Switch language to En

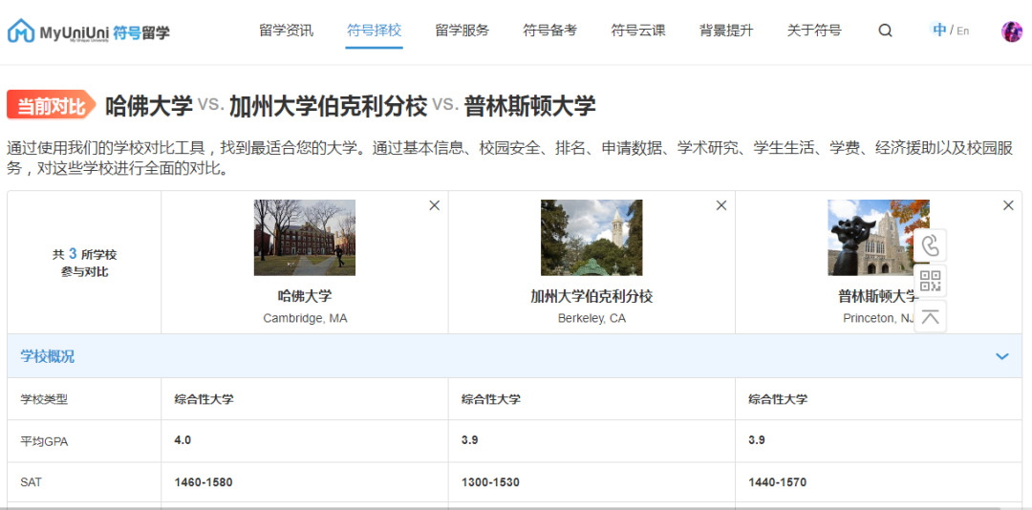pos(962,31)
